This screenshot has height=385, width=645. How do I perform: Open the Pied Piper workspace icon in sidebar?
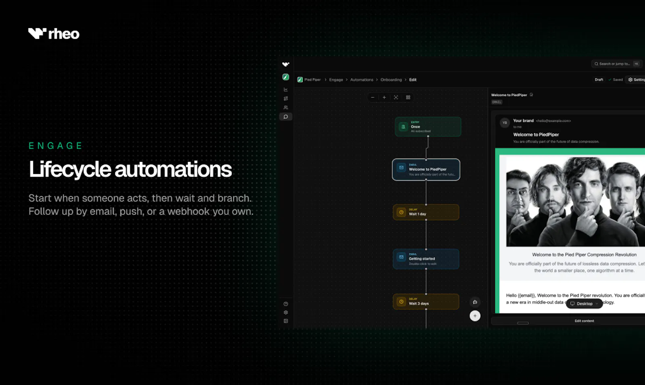pyautogui.click(x=286, y=77)
